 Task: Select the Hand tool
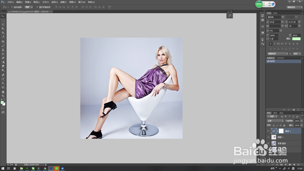click(3, 92)
